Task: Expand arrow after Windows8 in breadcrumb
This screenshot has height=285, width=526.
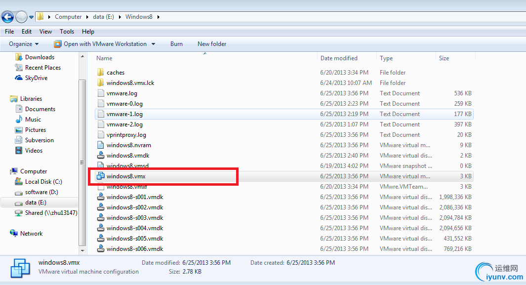Action: (158, 17)
